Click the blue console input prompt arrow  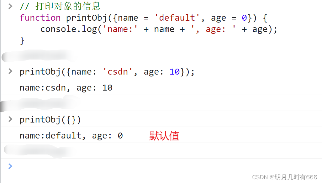(x=10, y=166)
